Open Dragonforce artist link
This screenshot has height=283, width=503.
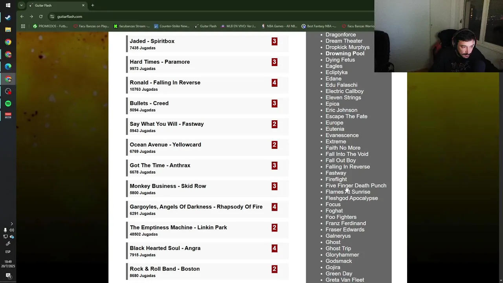[x=341, y=35]
